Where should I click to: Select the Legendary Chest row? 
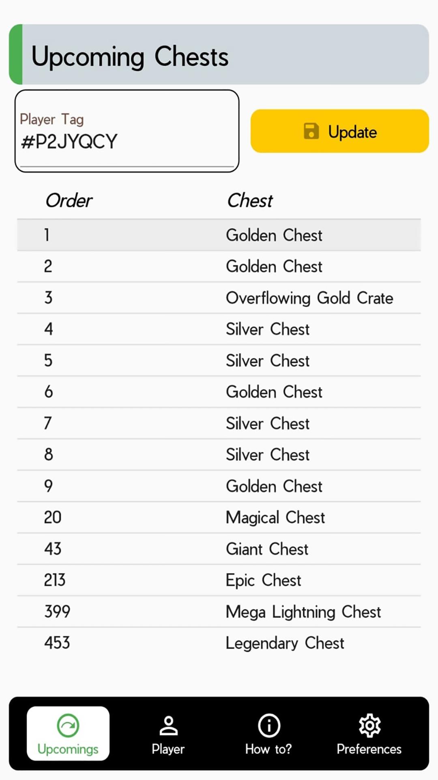coord(219,643)
